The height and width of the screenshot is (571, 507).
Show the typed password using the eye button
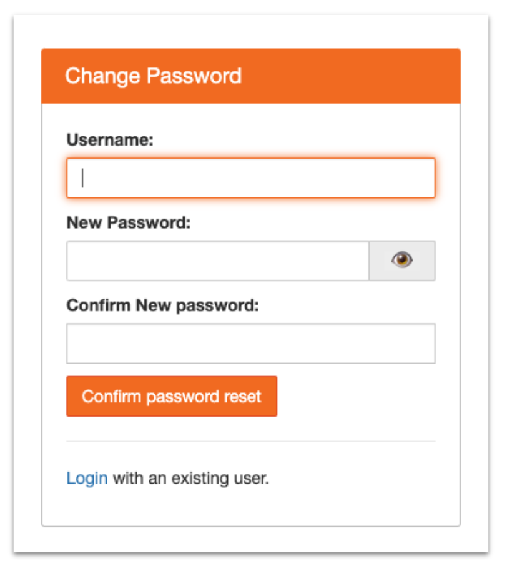[403, 260]
